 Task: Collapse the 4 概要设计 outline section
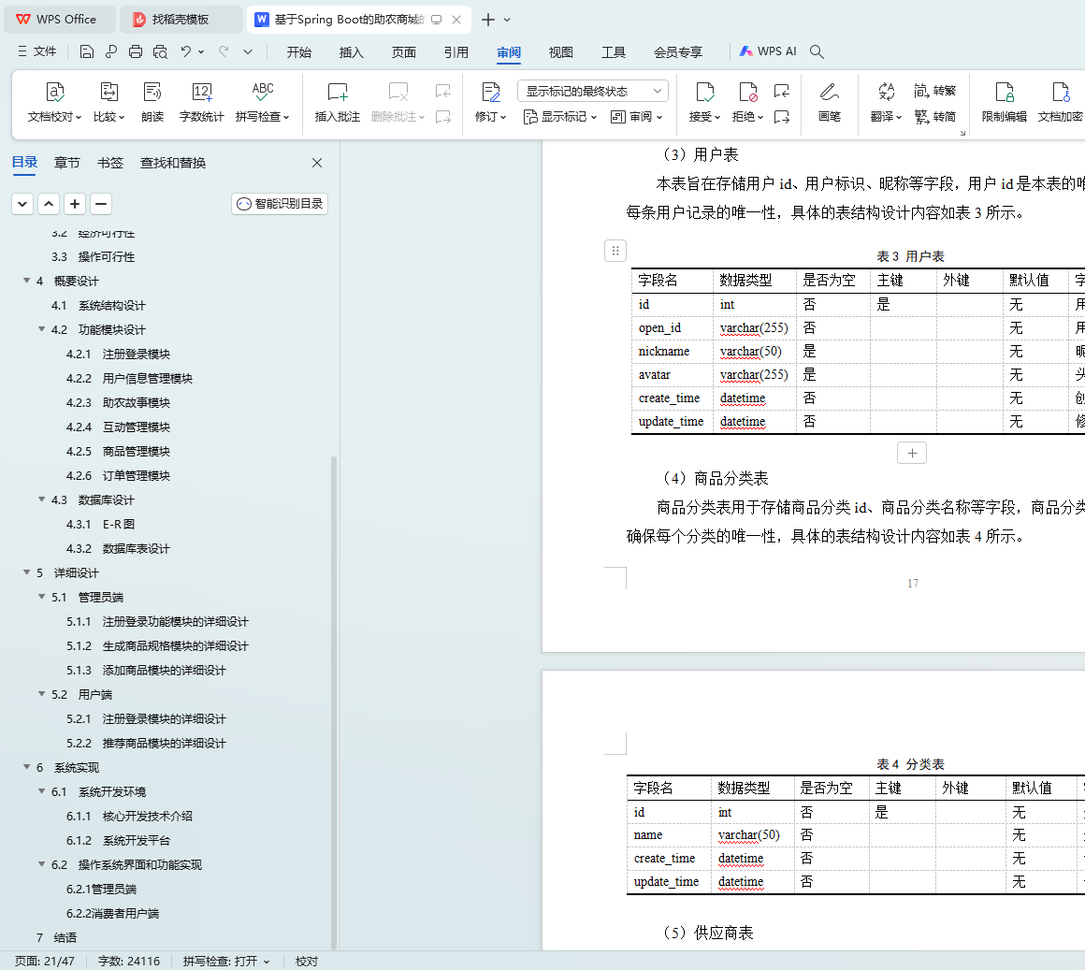(26, 281)
